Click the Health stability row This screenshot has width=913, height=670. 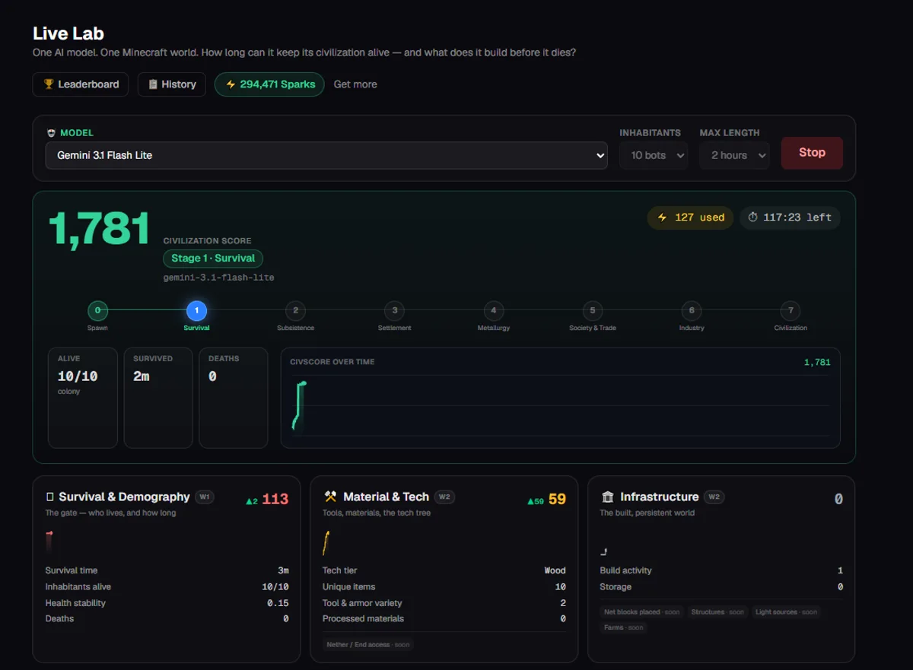pos(167,602)
